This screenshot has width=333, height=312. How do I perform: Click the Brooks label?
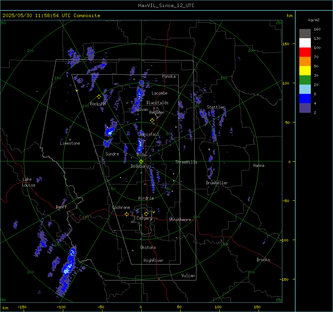pos(263,260)
